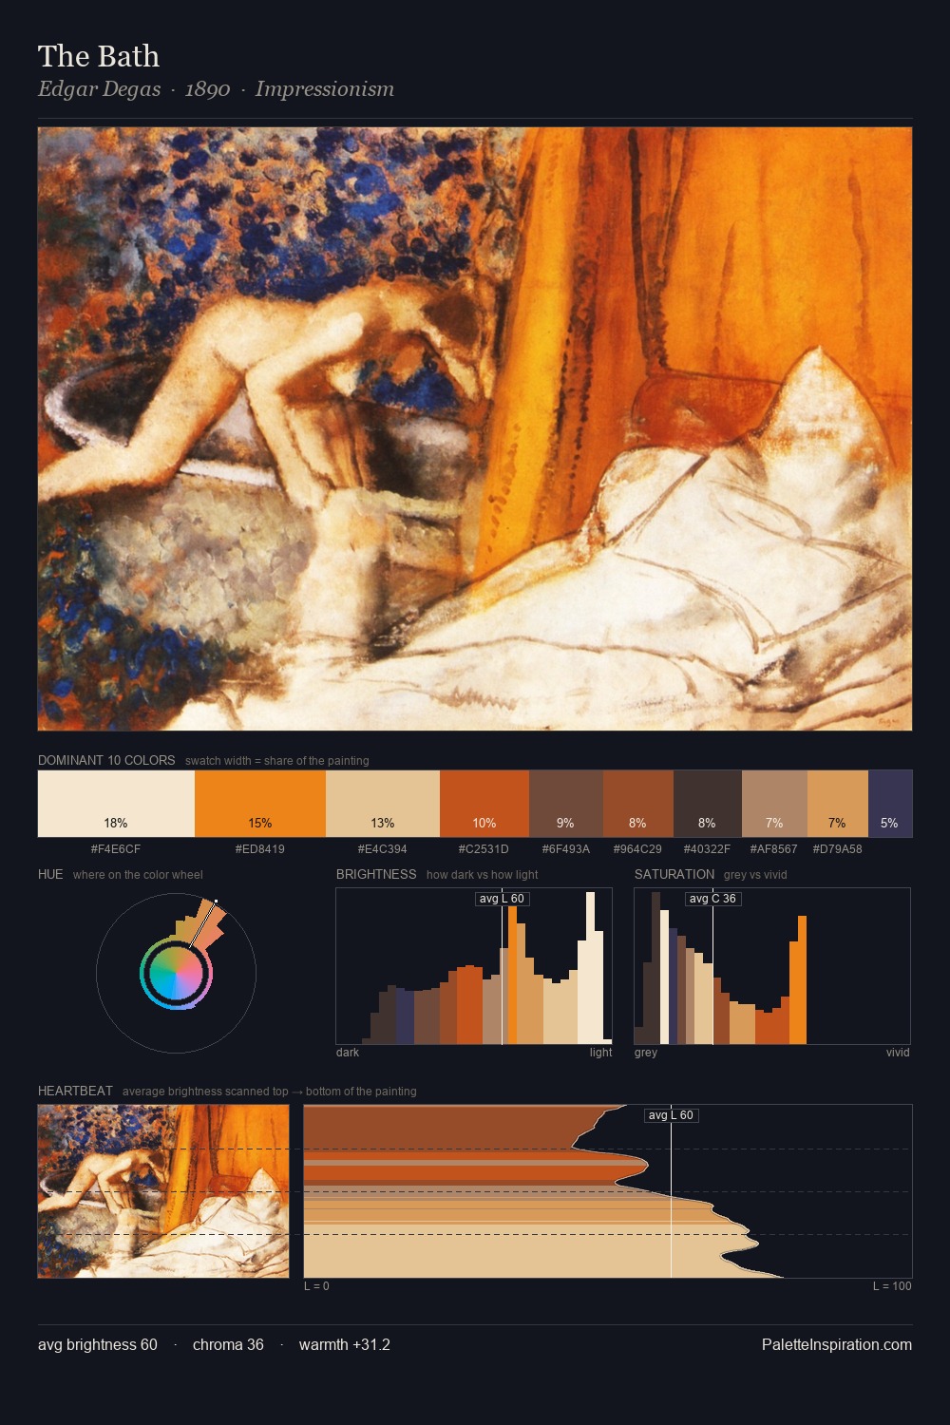Select the "where on the color wheel" caption
The width and height of the screenshot is (950, 1425).
[138, 875]
